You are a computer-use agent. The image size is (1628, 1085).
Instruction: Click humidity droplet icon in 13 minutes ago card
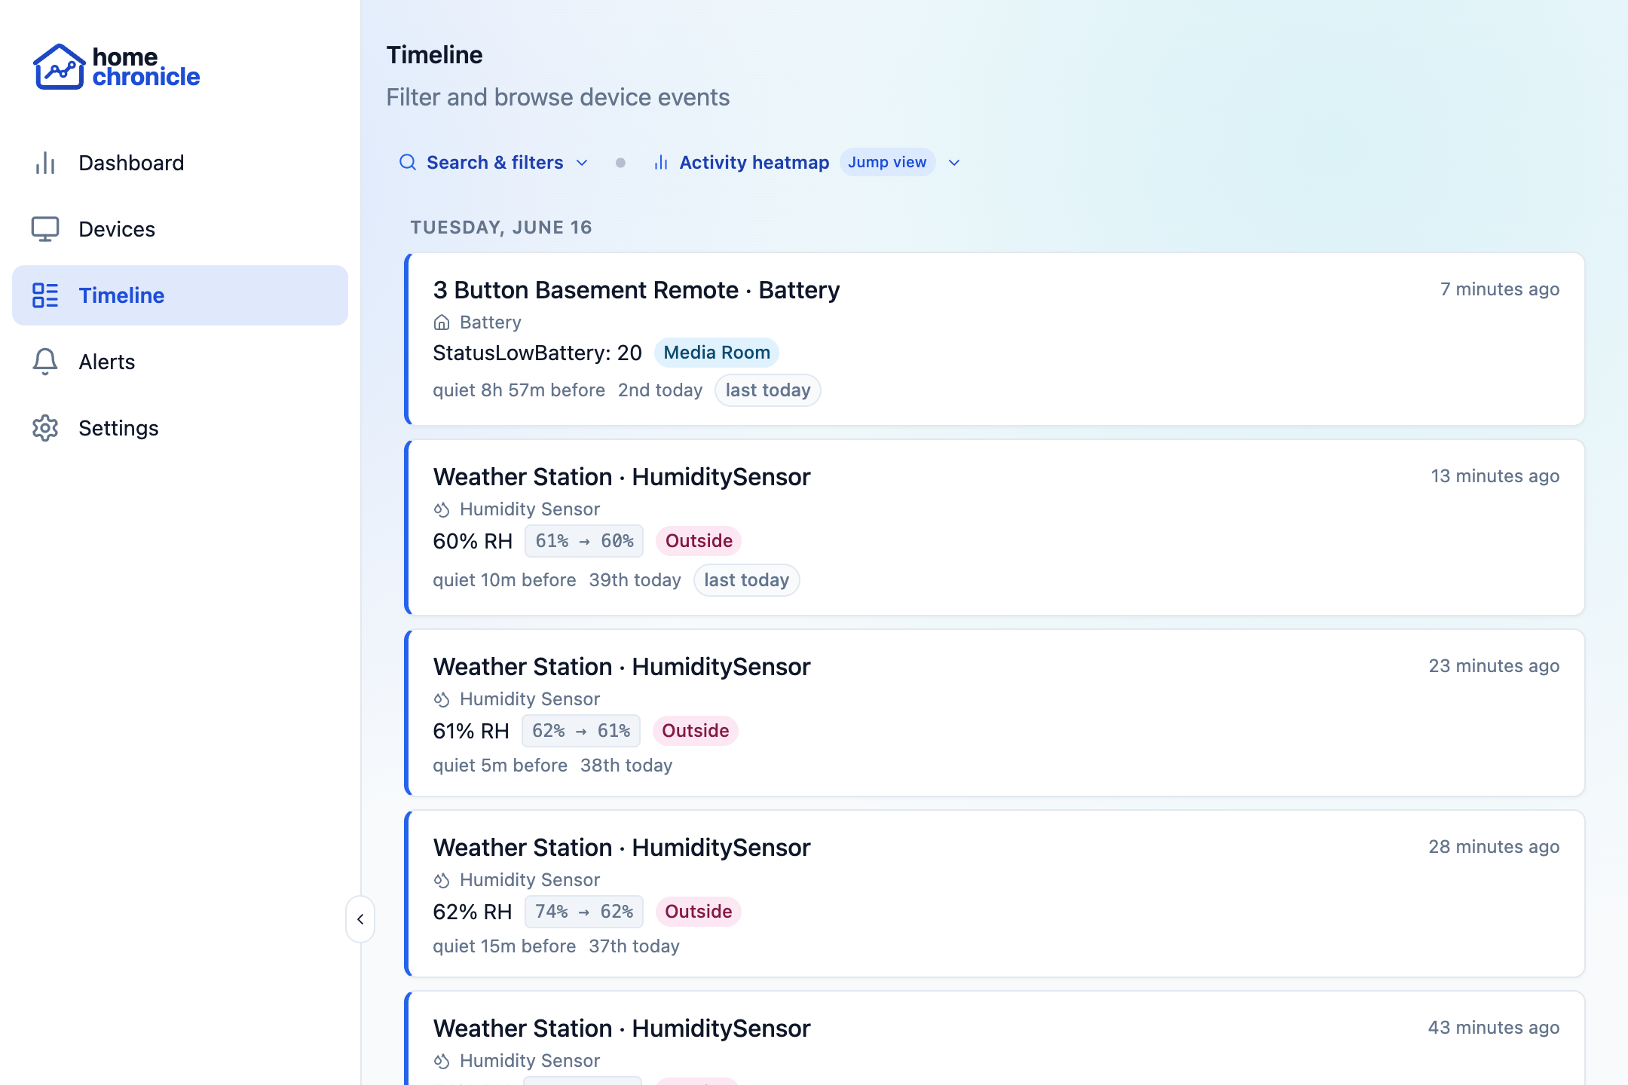442,509
